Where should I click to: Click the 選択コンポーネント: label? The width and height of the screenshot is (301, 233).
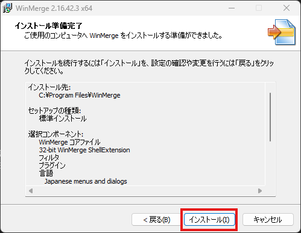click(x=55, y=134)
